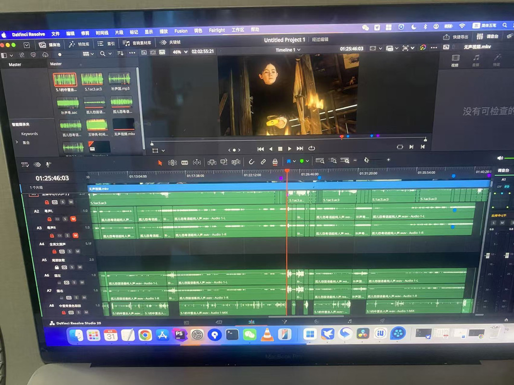Toggle Loop playback icon
The image size is (514, 385).
(x=311, y=148)
